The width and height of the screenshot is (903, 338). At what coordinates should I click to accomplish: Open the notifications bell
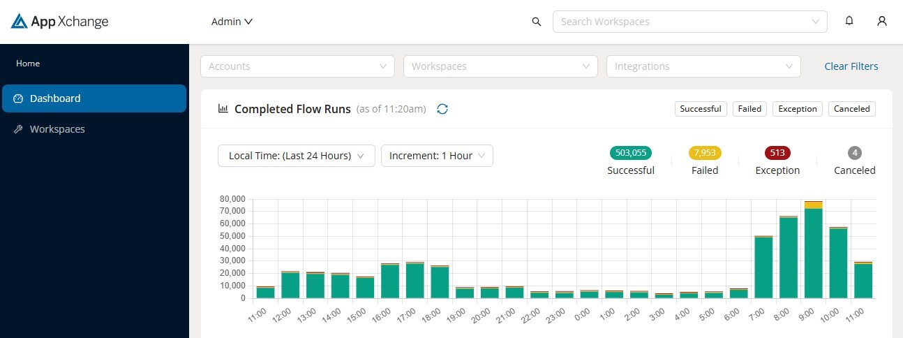pyautogui.click(x=849, y=21)
